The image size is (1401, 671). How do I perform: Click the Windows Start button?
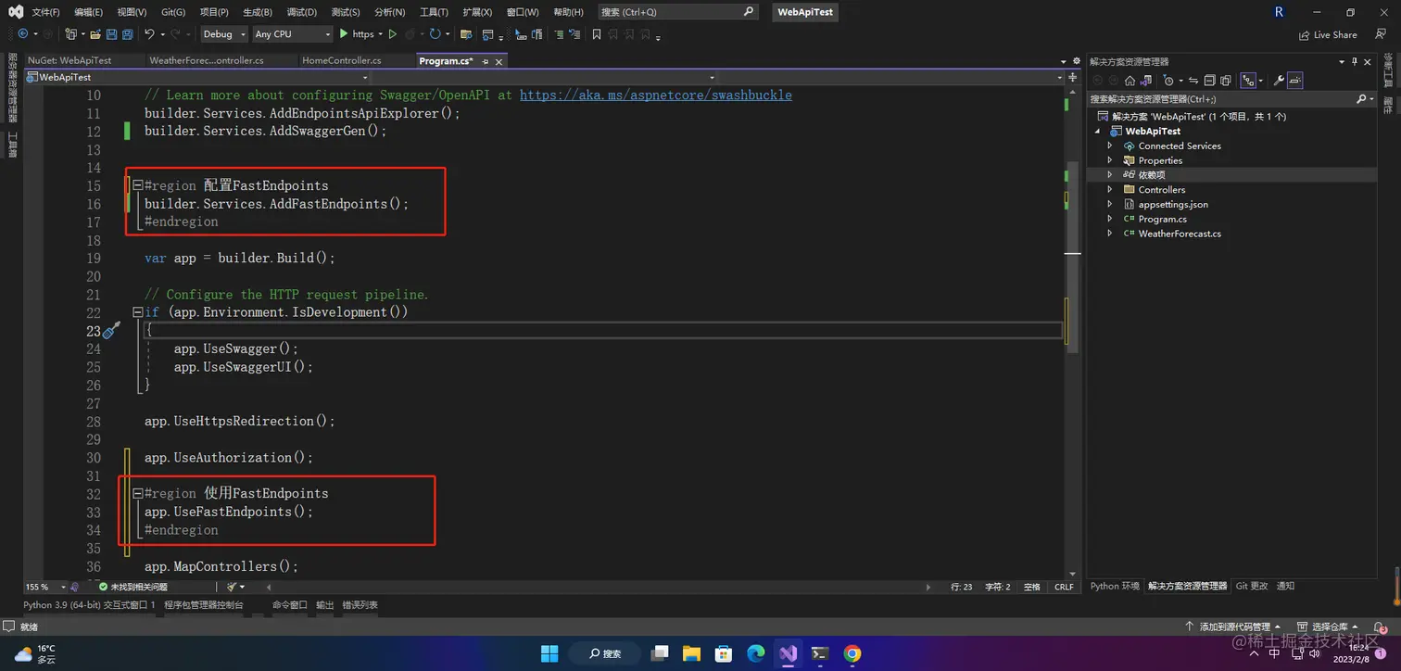[x=549, y=653]
